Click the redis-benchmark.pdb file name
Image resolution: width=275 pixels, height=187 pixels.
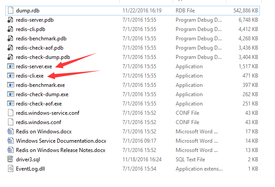click(41, 38)
